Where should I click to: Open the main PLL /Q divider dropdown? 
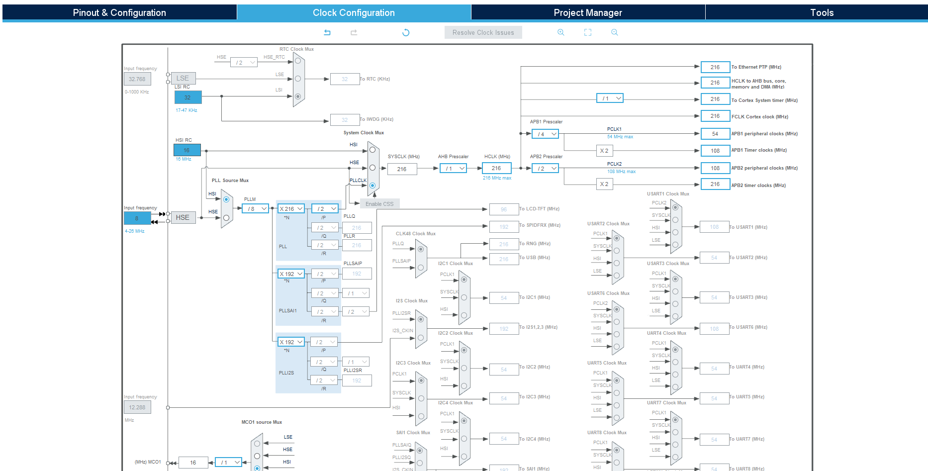(x=325, y=228)
